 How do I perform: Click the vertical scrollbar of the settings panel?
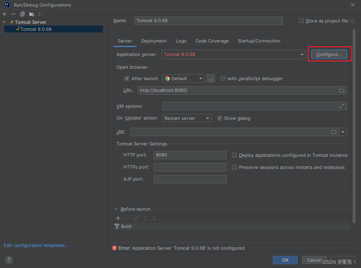click(x=354, y=126)
